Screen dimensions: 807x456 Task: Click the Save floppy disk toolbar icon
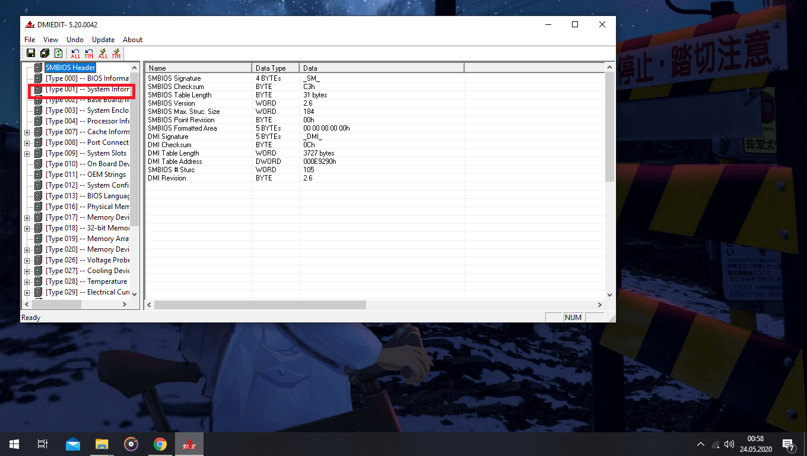31,53
